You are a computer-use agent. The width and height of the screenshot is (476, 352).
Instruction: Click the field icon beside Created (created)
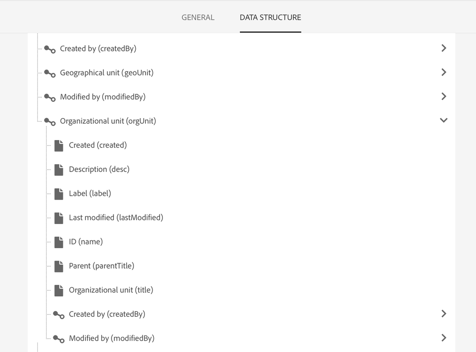coord(58,145)
